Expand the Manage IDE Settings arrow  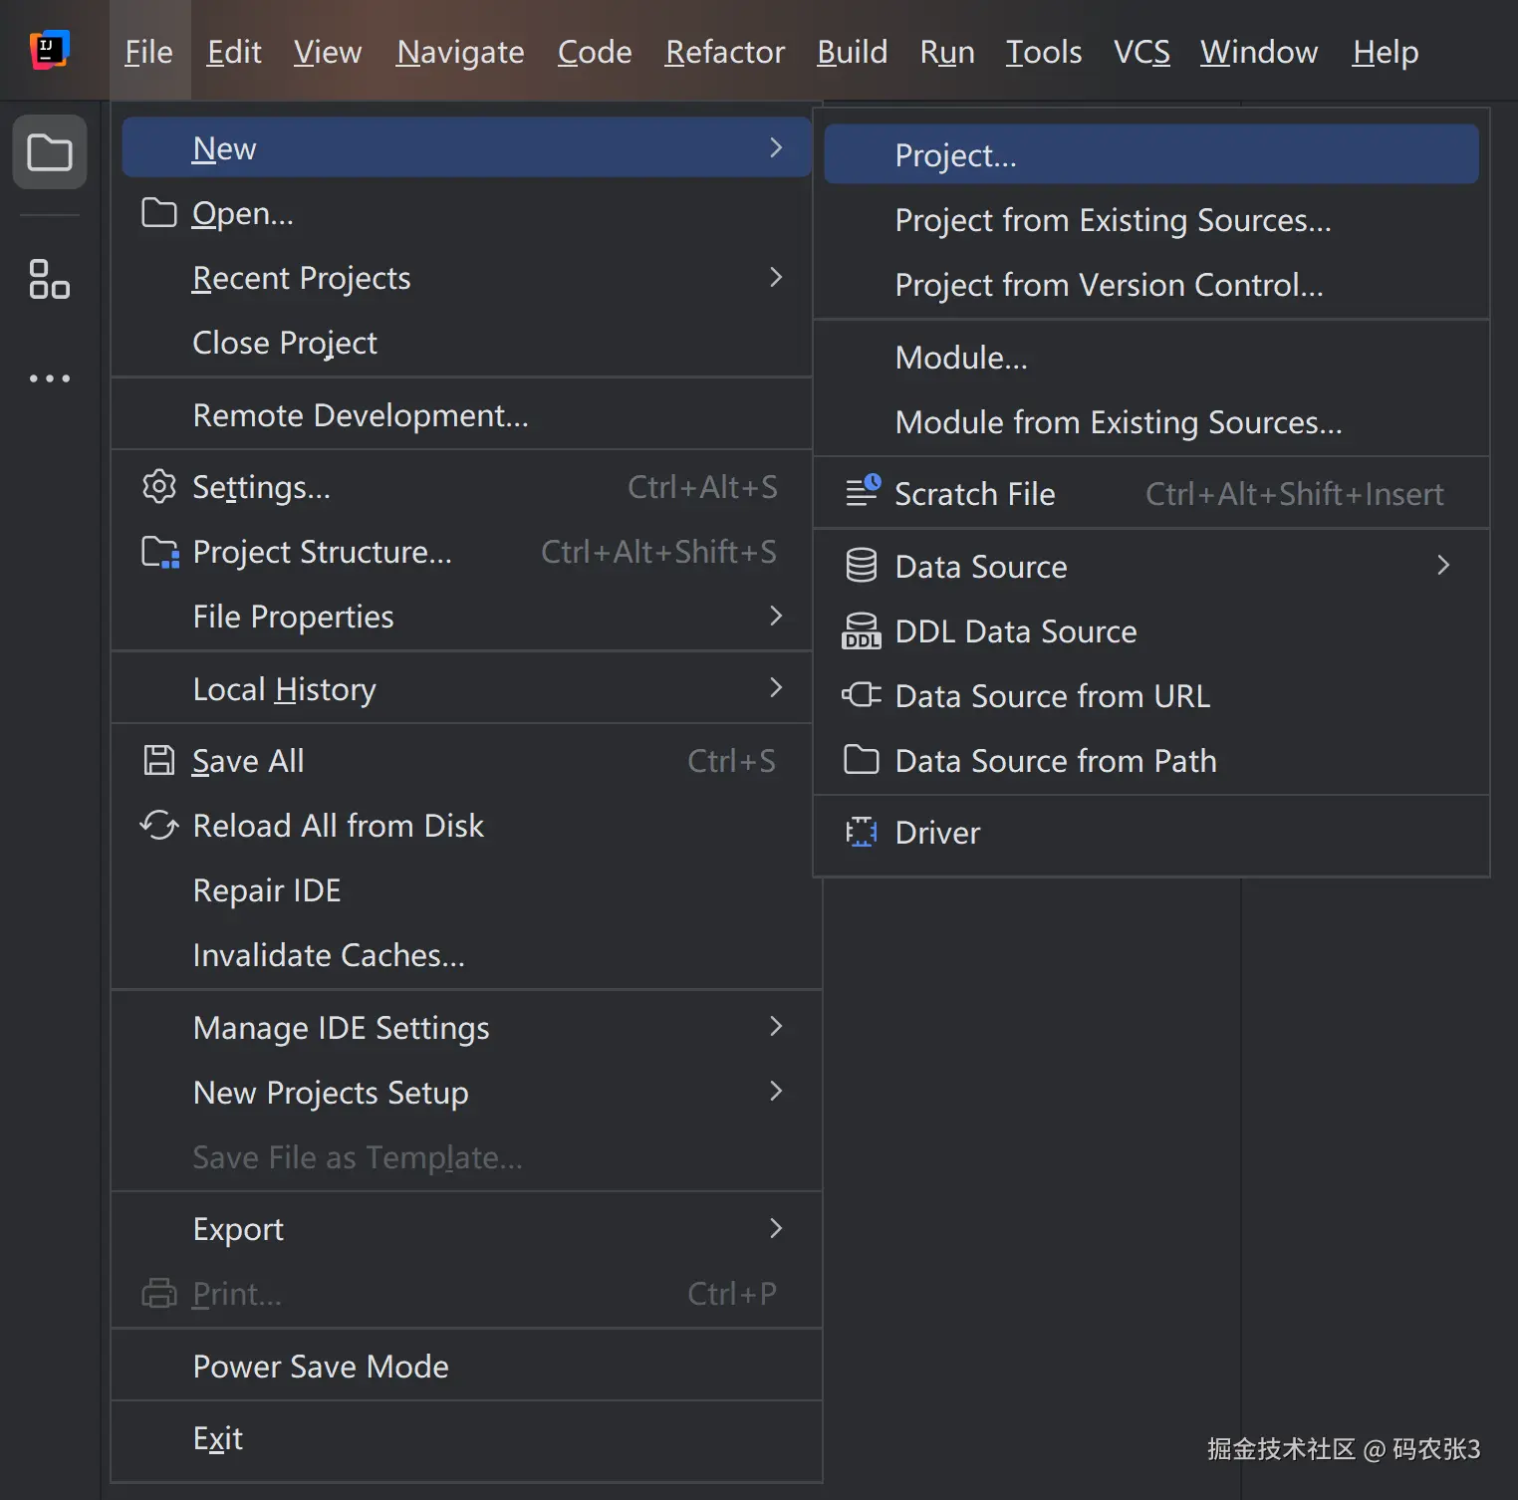point(776,1027)
